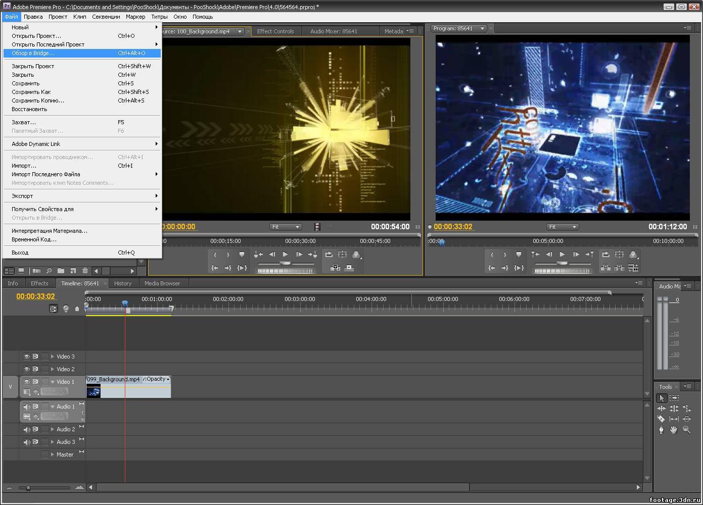This screenshot has width=703, height=505.
Task: Select the Selection arrow tool in Tools panel
Action: coord(662,398)
